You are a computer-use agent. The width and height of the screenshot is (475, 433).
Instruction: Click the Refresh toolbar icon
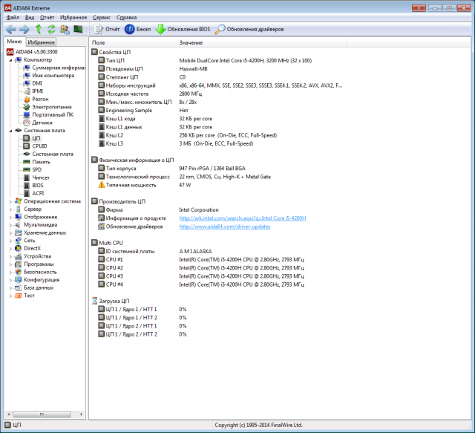click(x=51, y=30)
